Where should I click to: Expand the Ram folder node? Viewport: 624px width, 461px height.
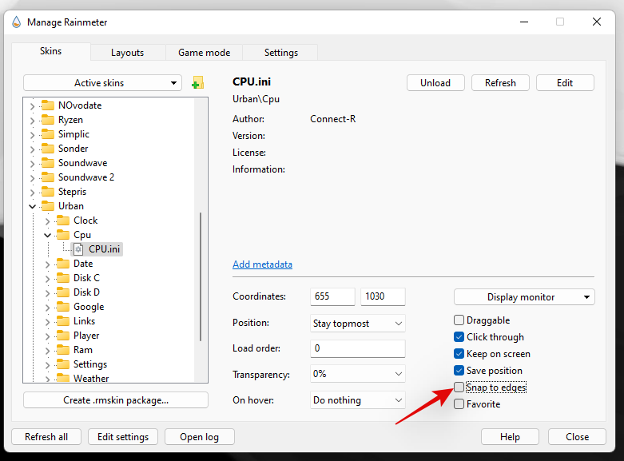pos(48,350)
